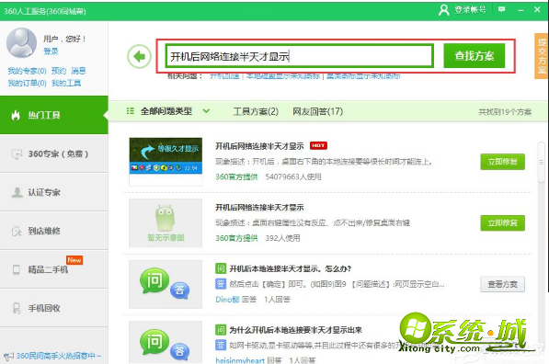Open the 360专家(免费) sidebar item
Image resolution: width=549 pixels, height=364 pixels.
tap(54, 154)
